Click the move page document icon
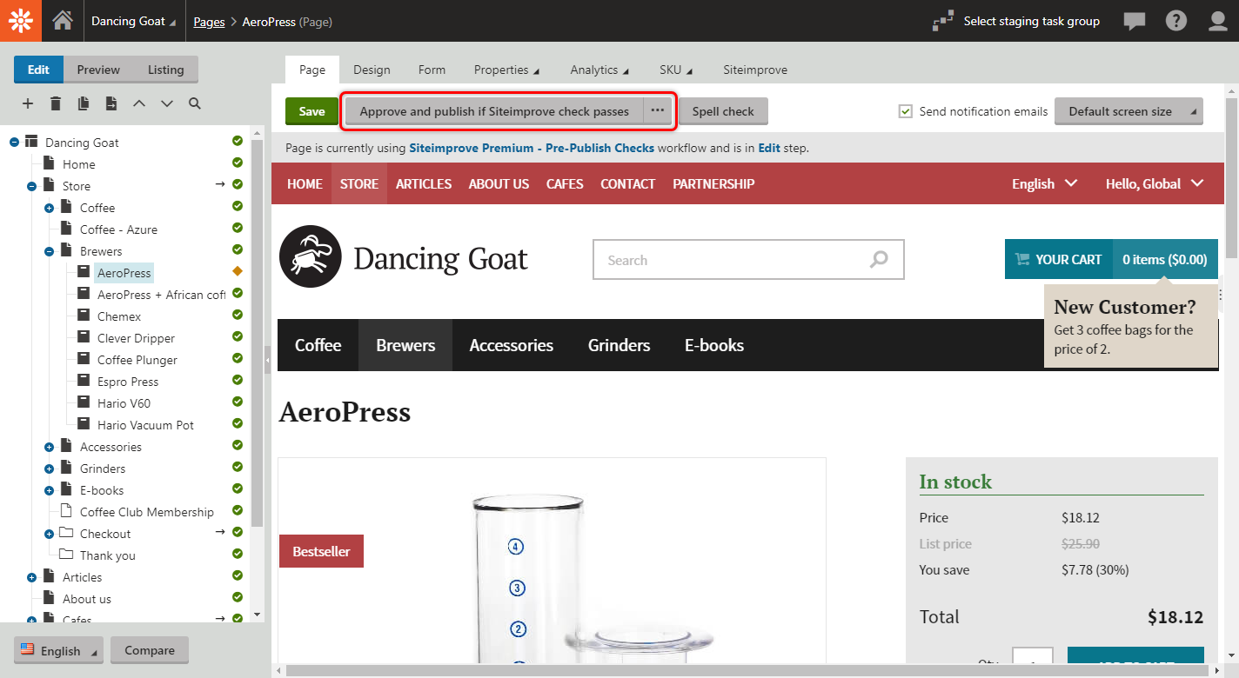 click(x=111, y=103)
